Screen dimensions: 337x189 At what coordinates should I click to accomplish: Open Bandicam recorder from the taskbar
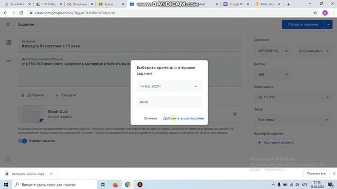140,184
